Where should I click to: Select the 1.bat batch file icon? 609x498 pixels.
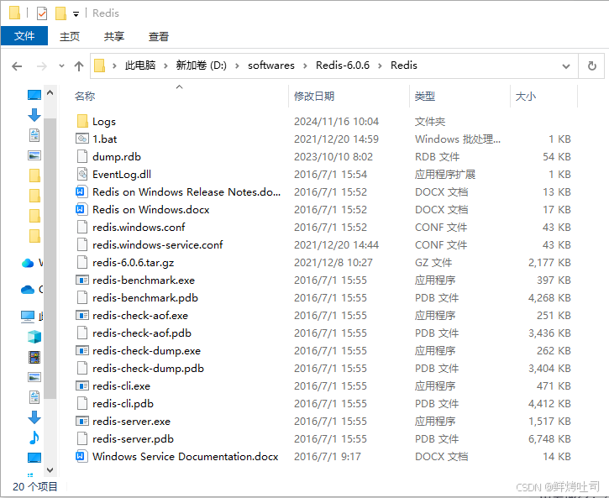(82, 139)
